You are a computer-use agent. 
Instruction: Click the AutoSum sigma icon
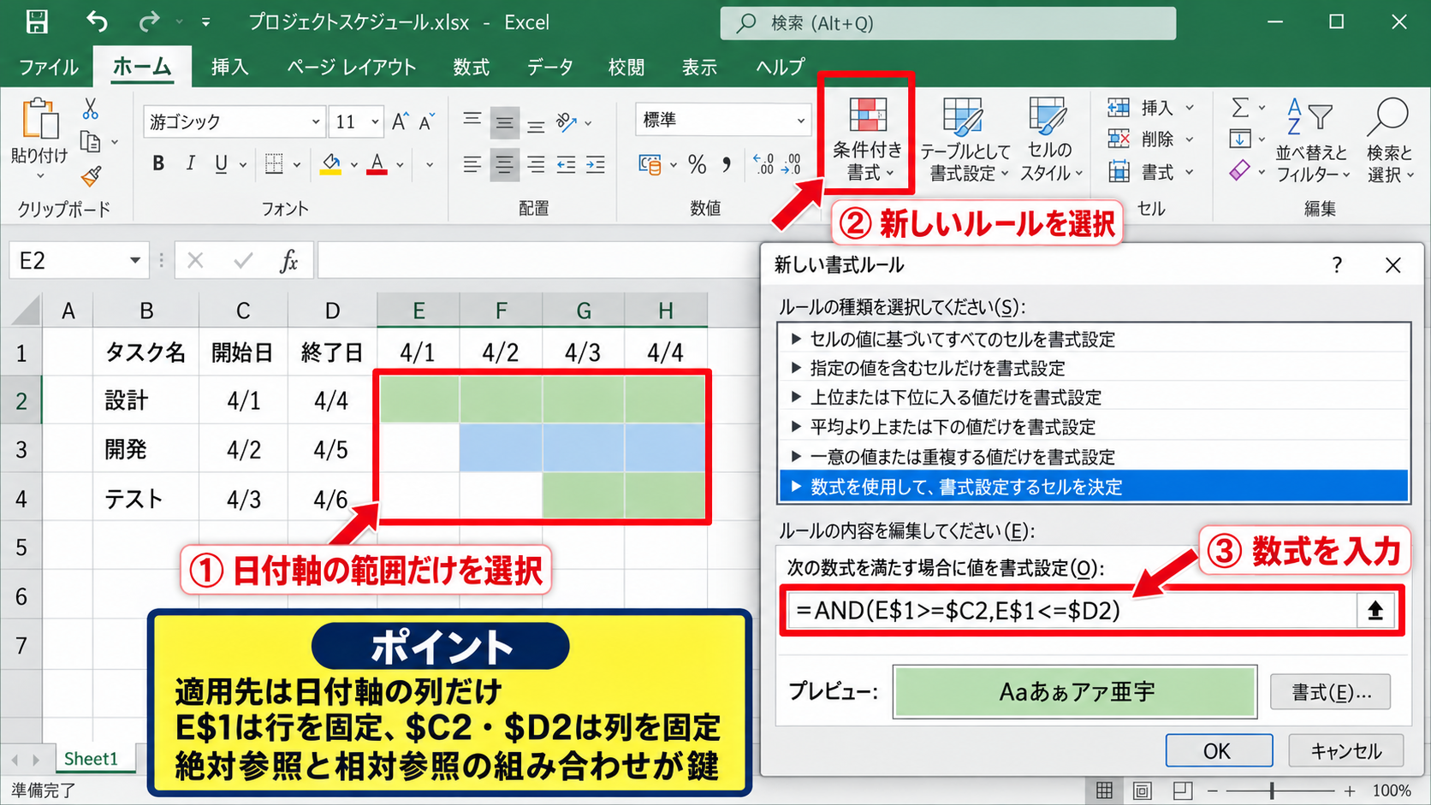(1239, 107)
